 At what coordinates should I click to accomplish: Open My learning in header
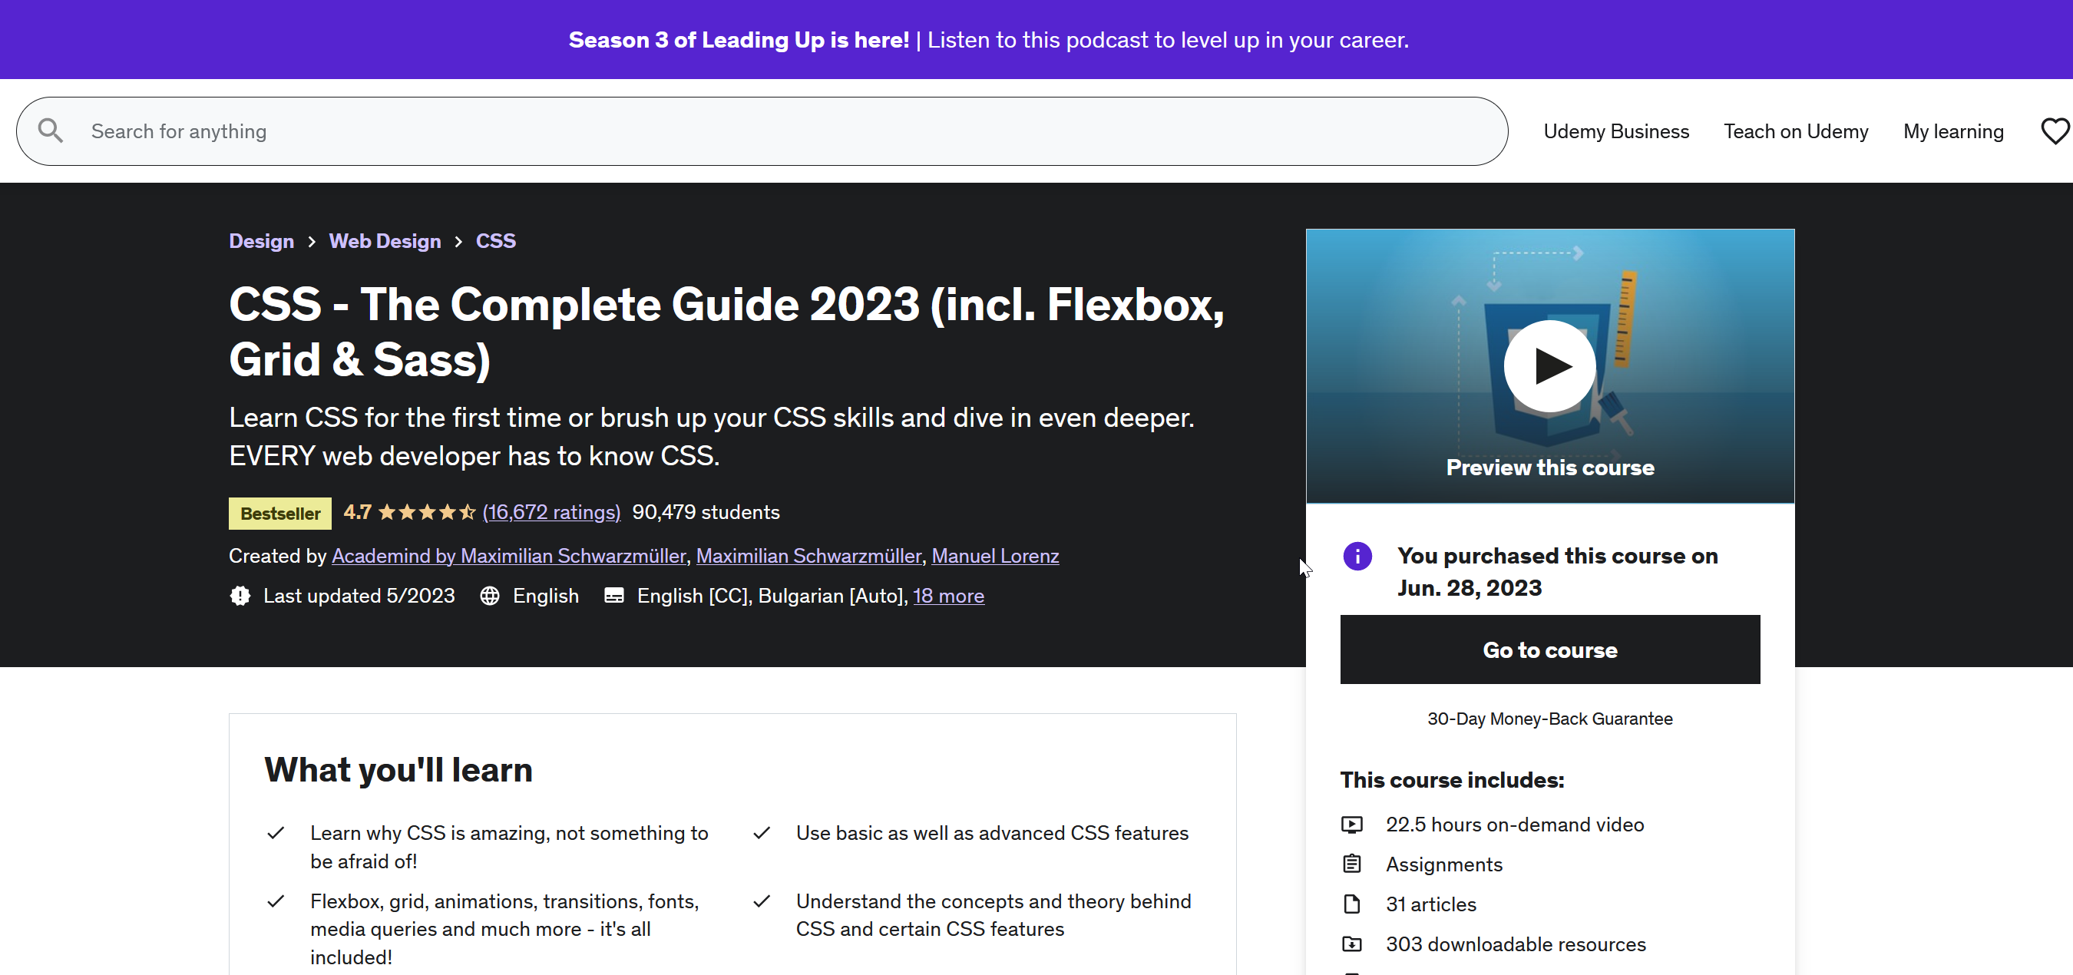1953,131
